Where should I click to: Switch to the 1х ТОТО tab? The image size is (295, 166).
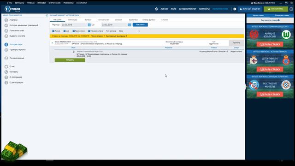pos(164,20)
